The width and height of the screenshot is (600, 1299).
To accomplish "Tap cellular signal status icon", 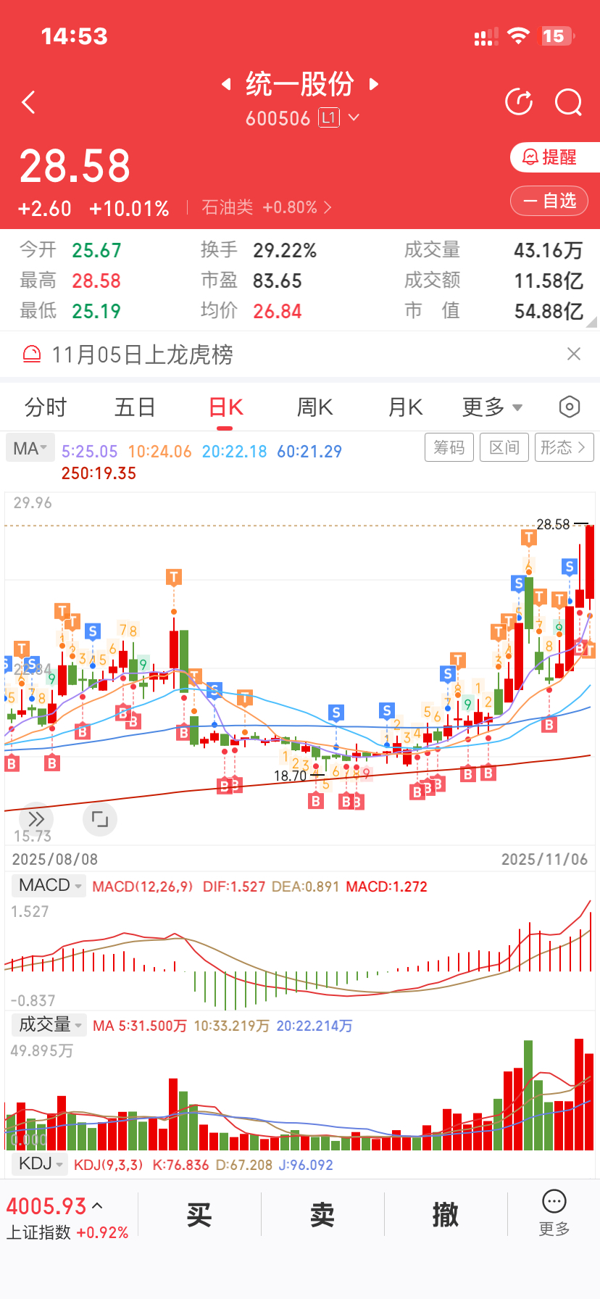I will click(x=486, y=36).
